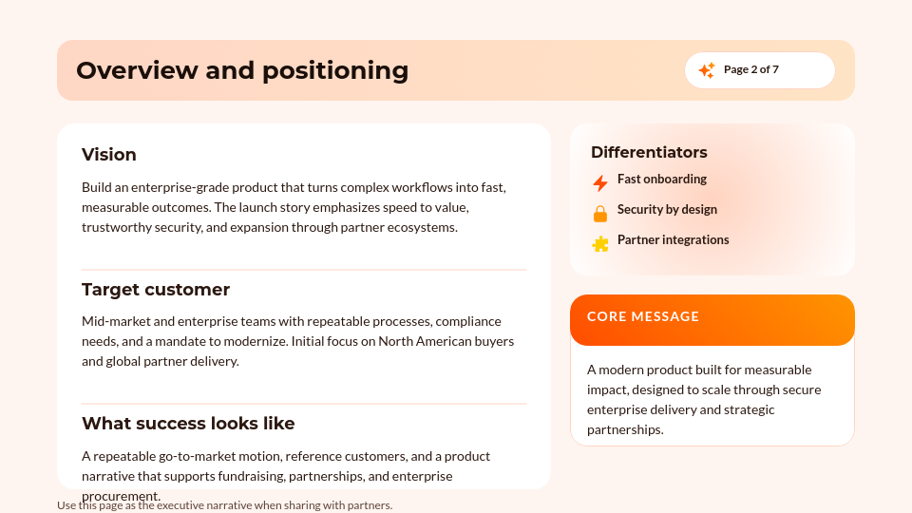Select the Page 2 of 7 badge
The height and width of the screenshot is (513, 912).
pyautogui.click(x=760, y=70)
